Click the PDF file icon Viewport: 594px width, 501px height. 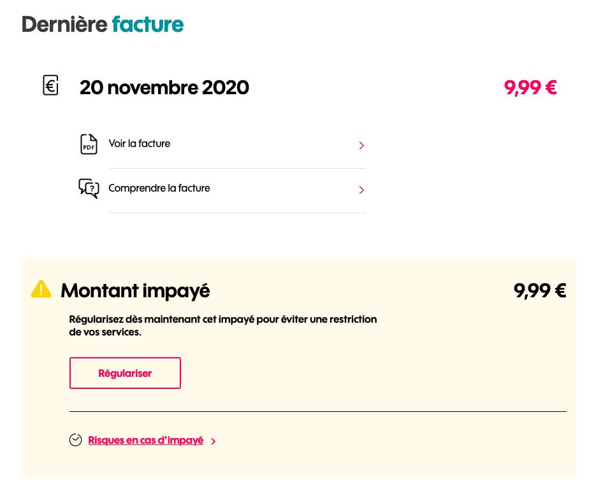89,145
